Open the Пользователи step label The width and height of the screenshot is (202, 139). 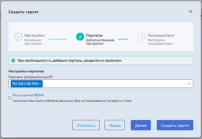coord(161,35)
